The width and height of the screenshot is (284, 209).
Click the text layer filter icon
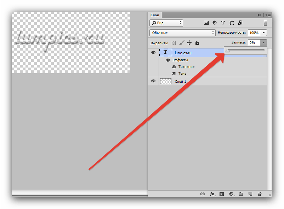click(x=223, y=23)
